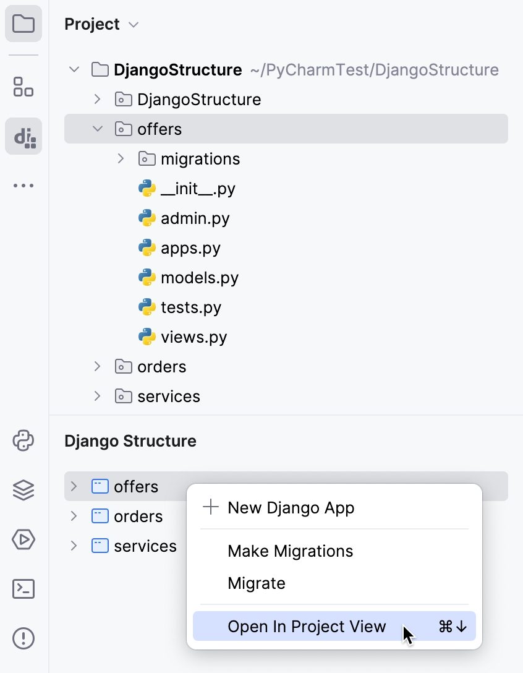Viewport: 523px width, 673px height.
Task: Open the Project view mode dropdown
Action: pyautogui.click(x=132, y=24)
